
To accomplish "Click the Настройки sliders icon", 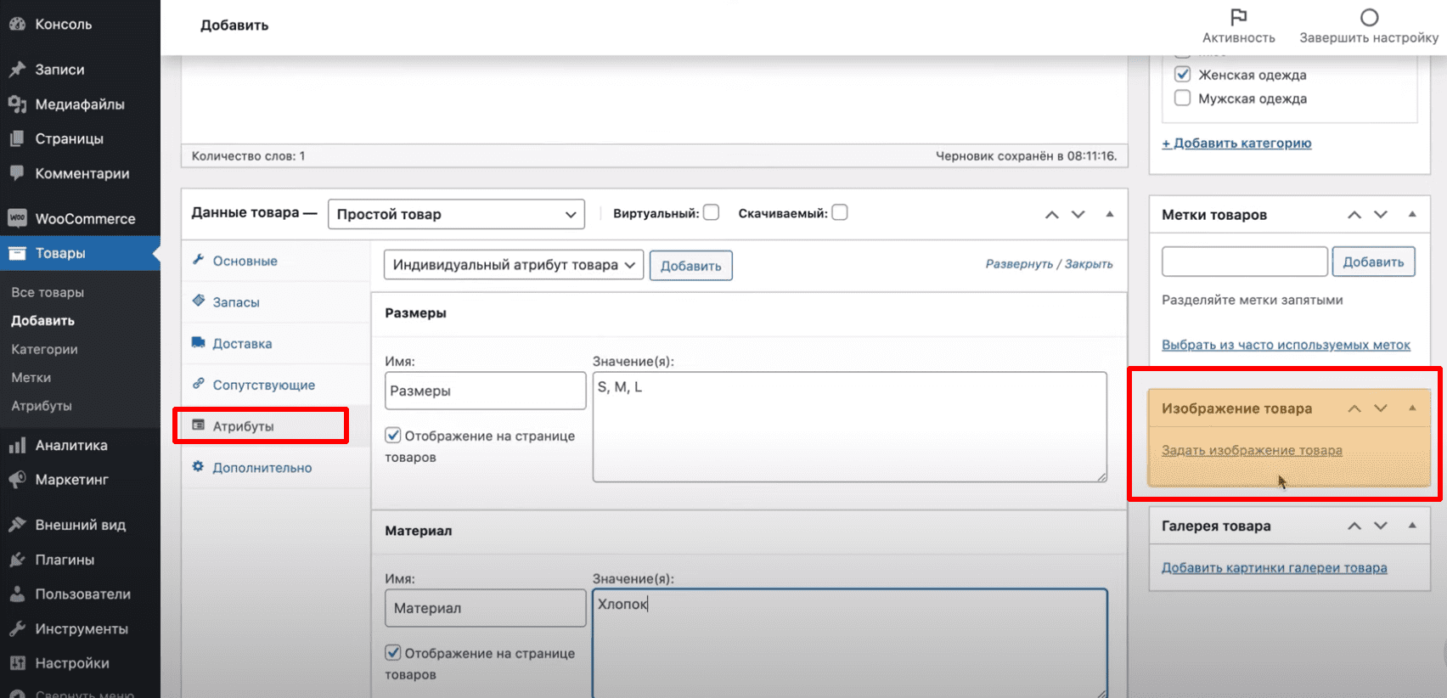I will [x=17, y=663].
